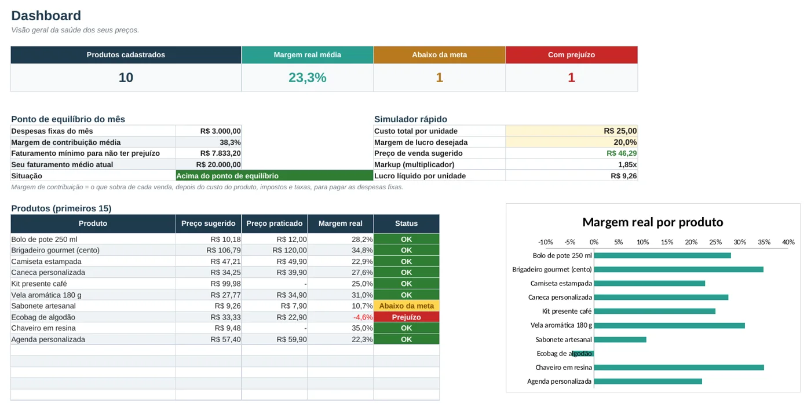This screenshot has height=411, width=811.
Task: Click the Margem real média header
Action: point(307,55)
